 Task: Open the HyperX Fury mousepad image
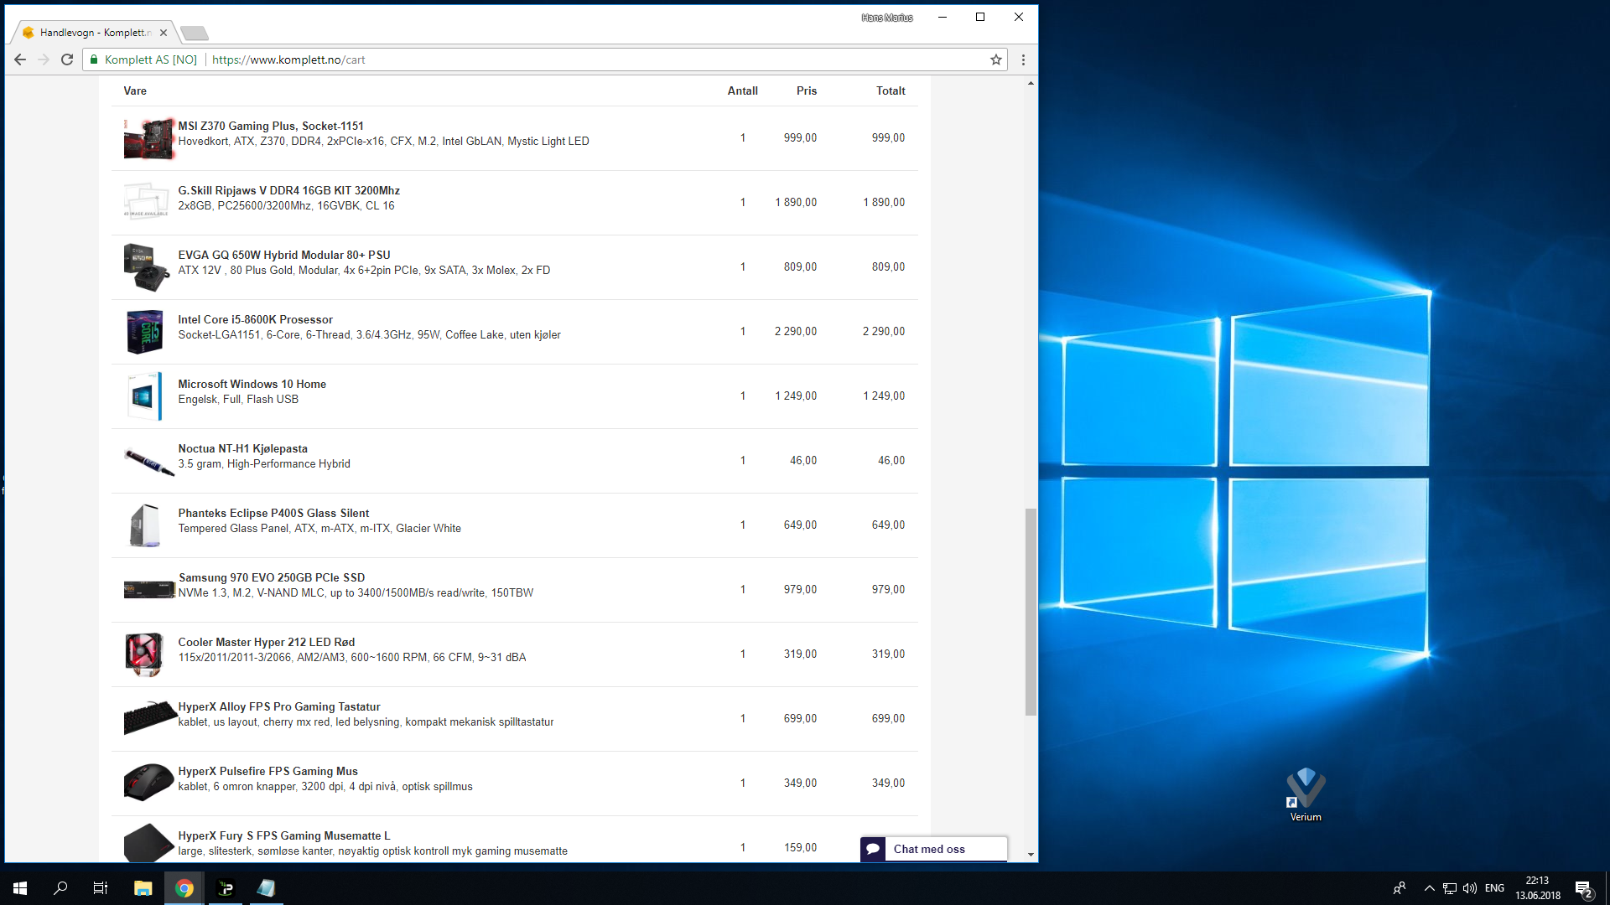149,843
